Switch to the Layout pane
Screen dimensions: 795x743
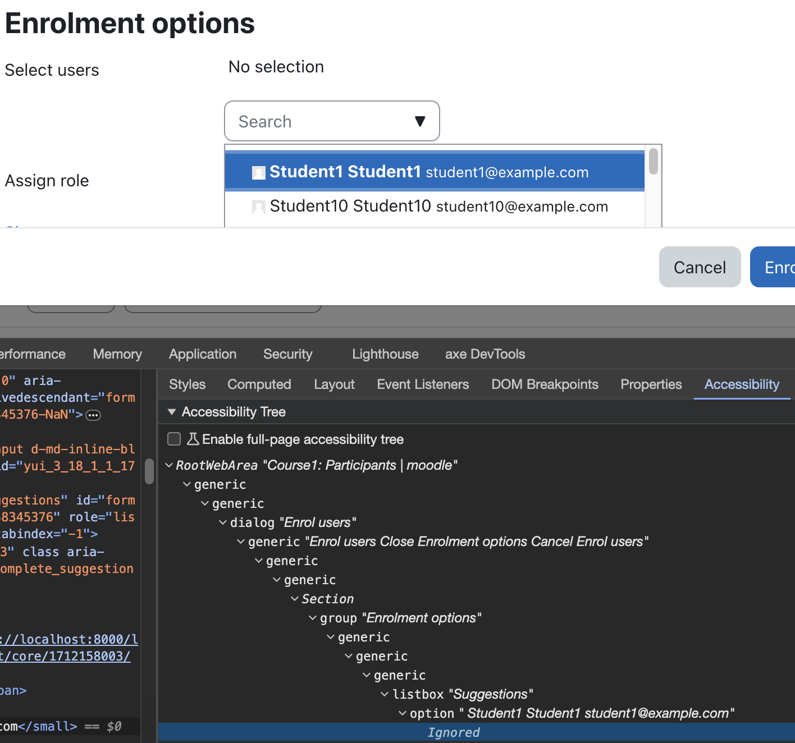pos(334,384)
